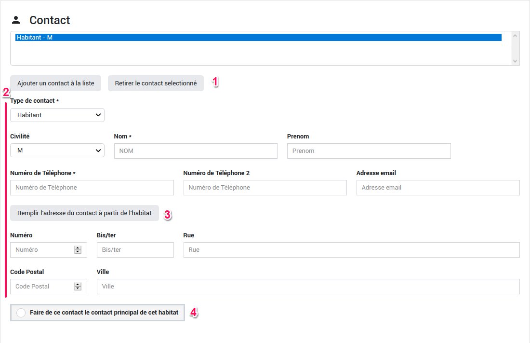Select the Rue input field

click(x=351, y=250)
